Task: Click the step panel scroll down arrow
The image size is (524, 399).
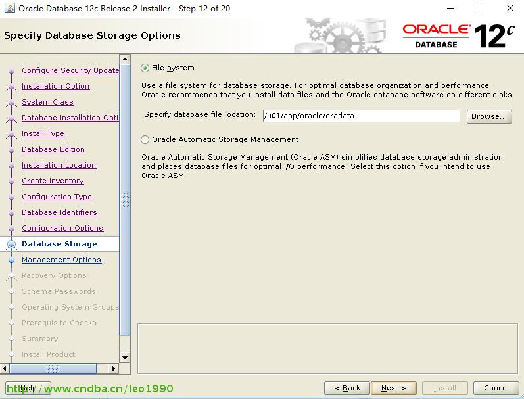Action: point(125,357)
